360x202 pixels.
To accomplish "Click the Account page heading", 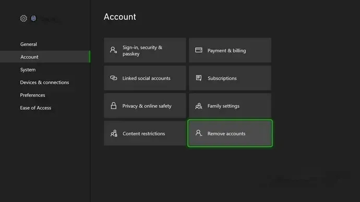I will pyautogui.click(x=120, y=17).
